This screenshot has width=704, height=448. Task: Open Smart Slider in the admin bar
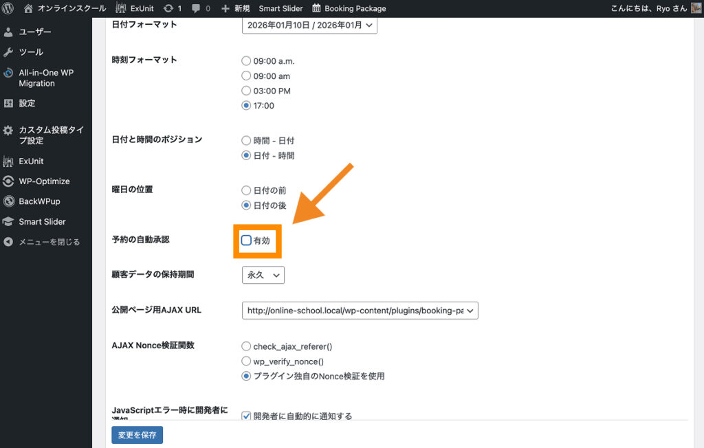click(x=280, y=8)
